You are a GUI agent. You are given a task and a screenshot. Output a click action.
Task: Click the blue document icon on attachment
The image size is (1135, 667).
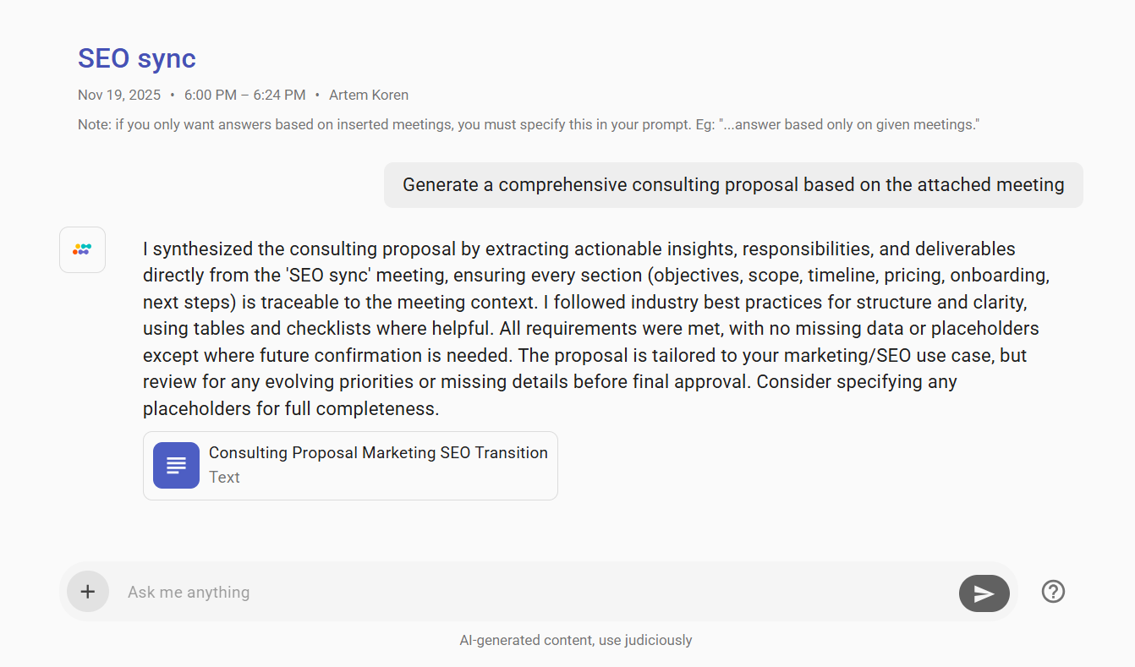click(x=176, y=465)
